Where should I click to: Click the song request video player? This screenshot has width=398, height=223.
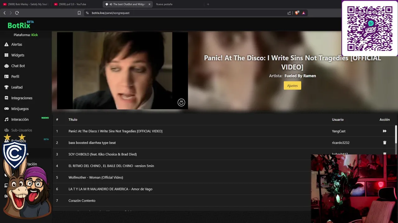coord(123,71)
